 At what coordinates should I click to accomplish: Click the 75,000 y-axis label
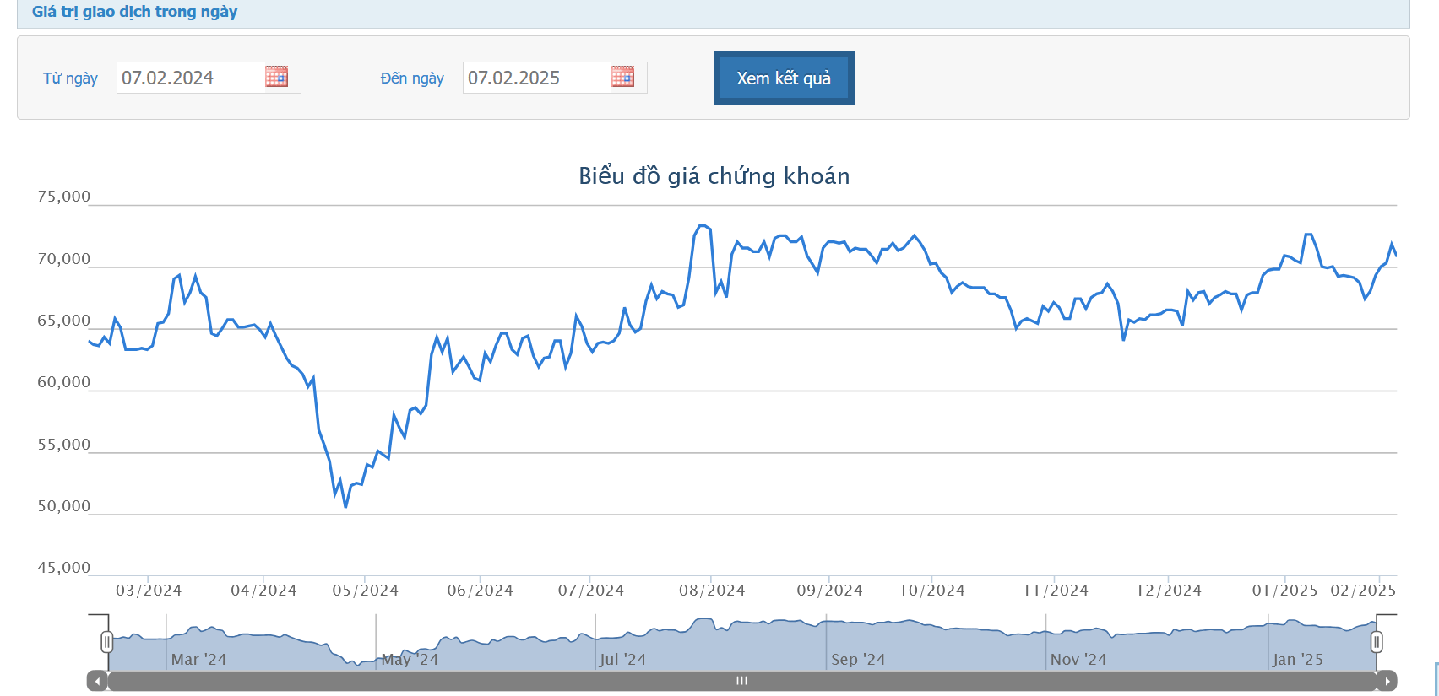(x=63, y=197)
